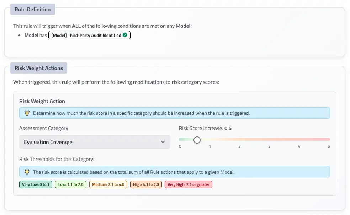Click the blue risk score calculation info banner
350x215 pixels.
point(175,172)
